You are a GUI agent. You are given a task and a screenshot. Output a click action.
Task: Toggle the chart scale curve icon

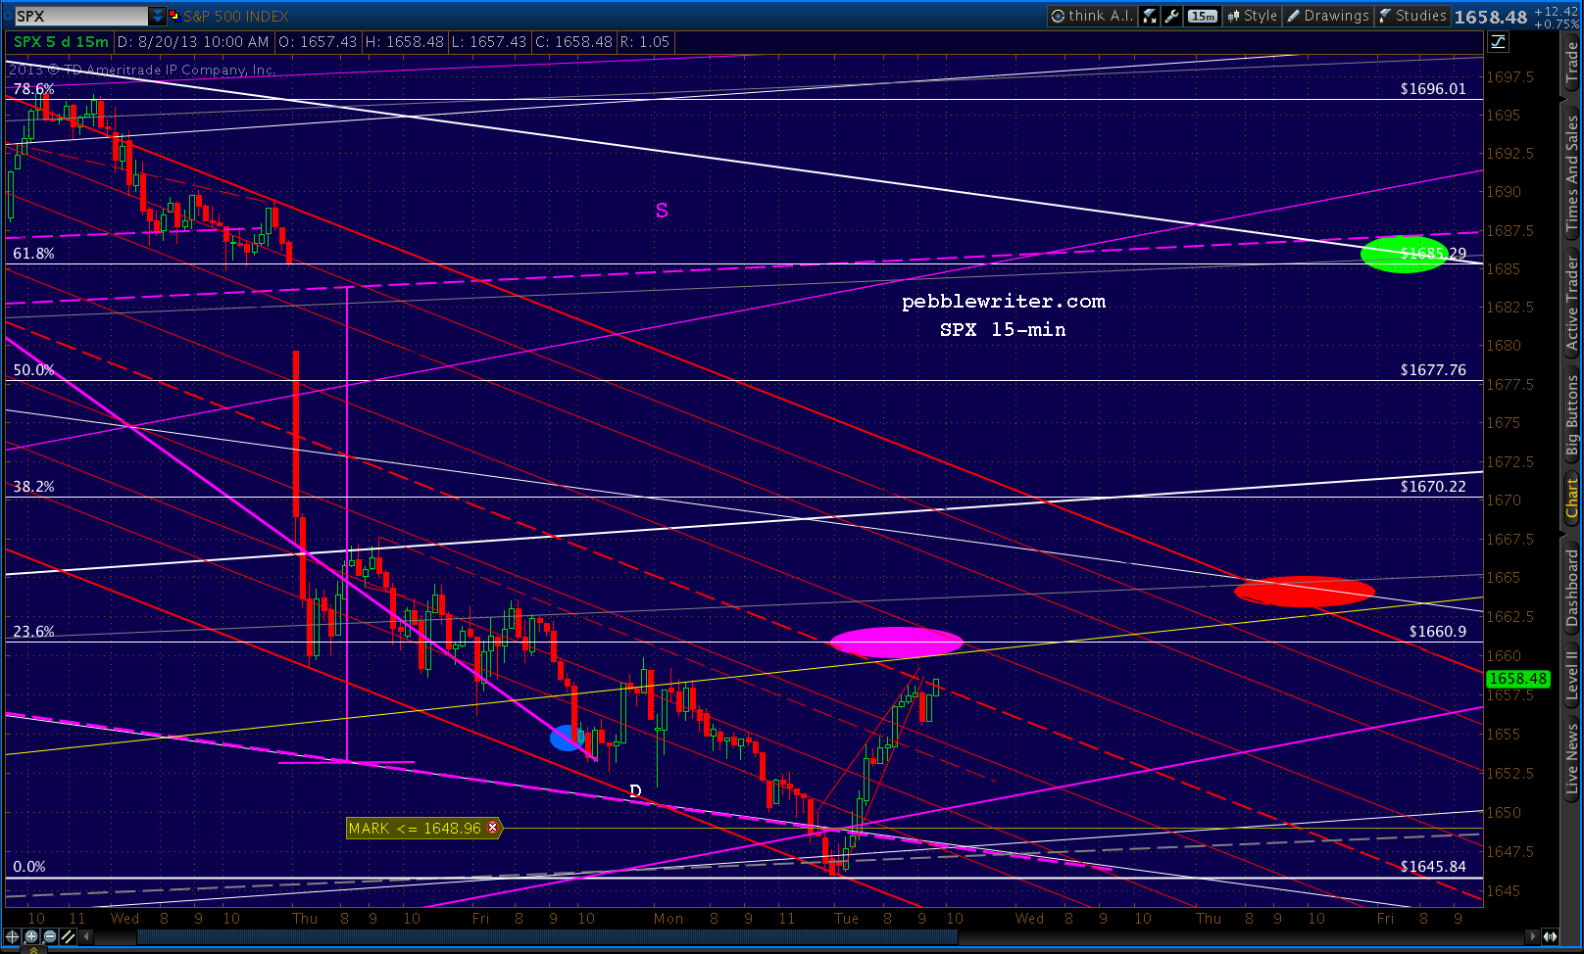pyautogui.click(x=1498, y=41)
